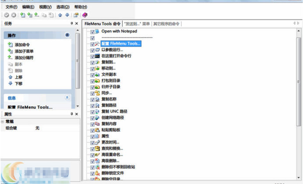Viewport: 303px width, 184px height.
Task: Click the 下移 link
Action: [19, 84]
